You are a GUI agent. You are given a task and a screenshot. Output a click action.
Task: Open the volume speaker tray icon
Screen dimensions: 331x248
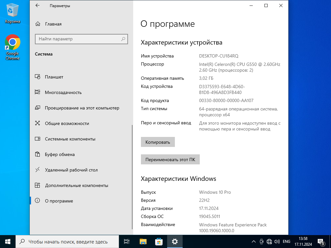pyautogui.click(x=277, y=242)
